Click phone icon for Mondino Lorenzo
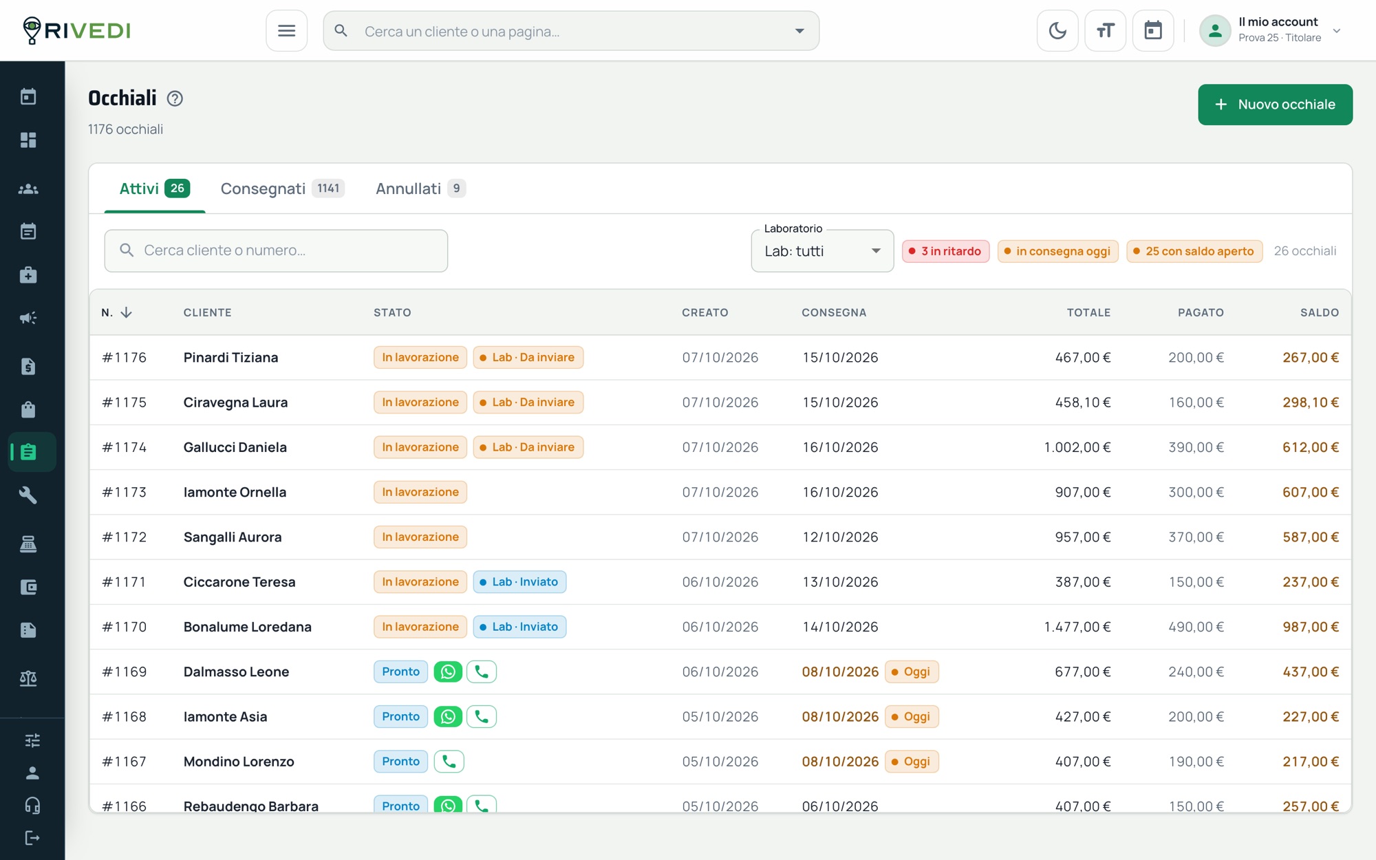This screenshot has height=860, width=1376. 449,762
